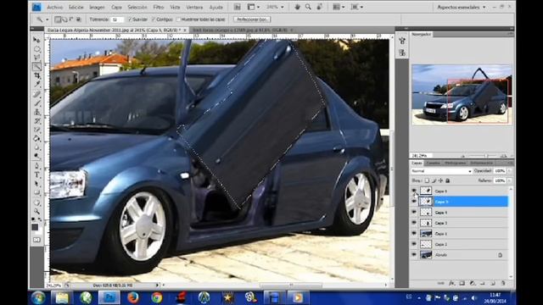Toggle the Contiguo checkbox

154,19
